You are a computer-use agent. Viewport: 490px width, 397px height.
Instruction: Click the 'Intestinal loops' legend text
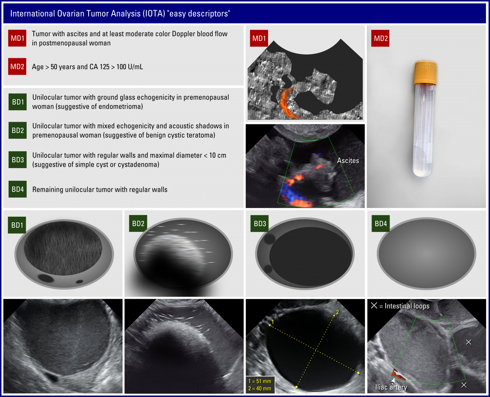coord(406,306)
